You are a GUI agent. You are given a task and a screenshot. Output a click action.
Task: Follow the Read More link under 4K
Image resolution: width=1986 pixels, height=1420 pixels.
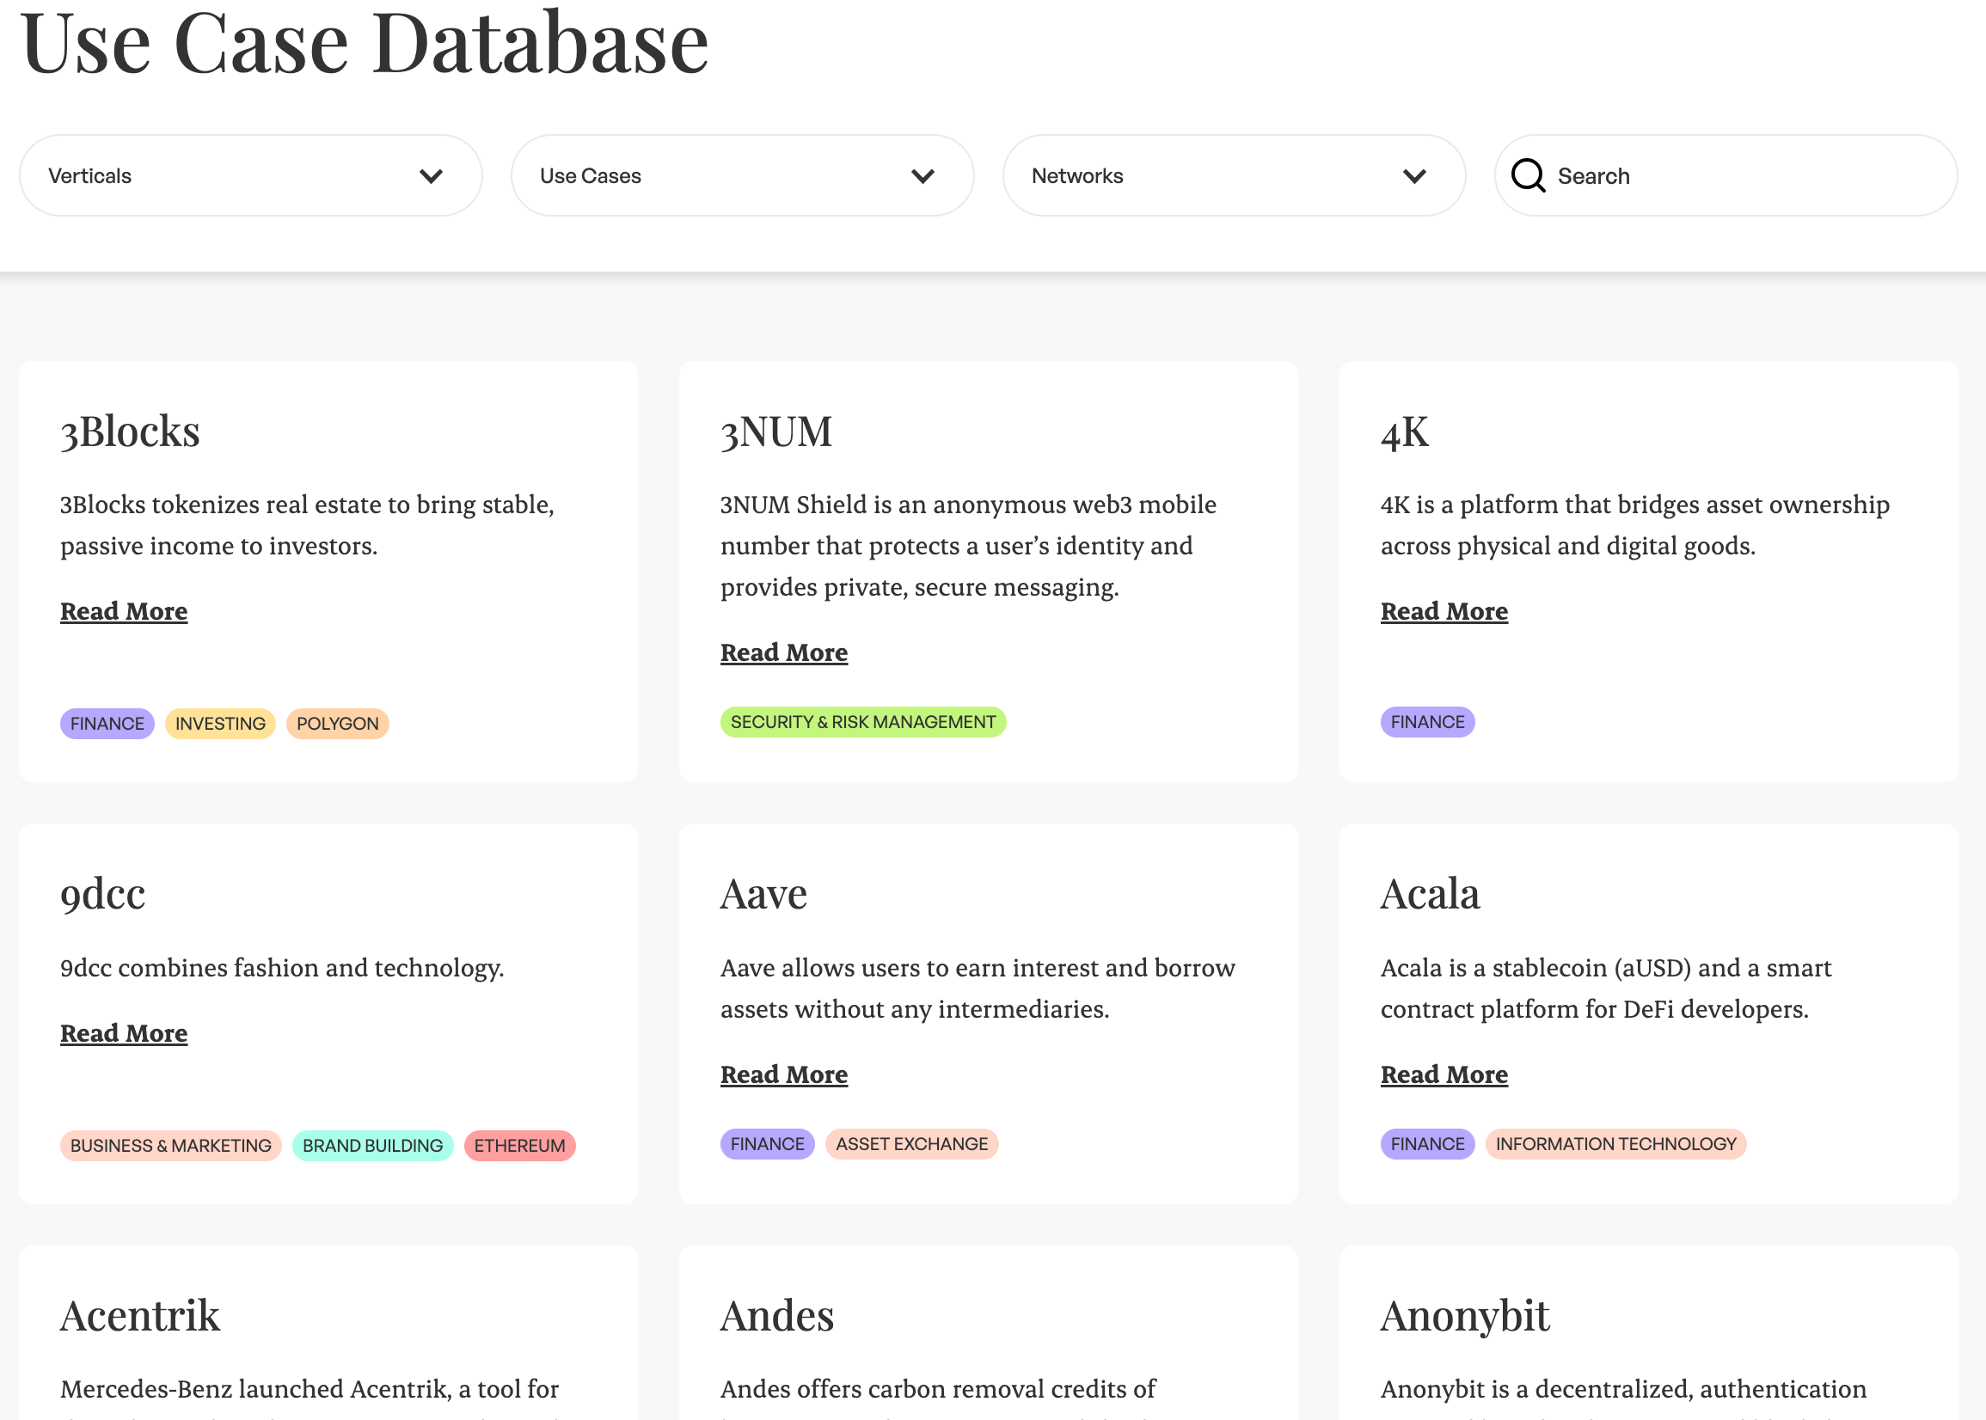(1444, 611)
